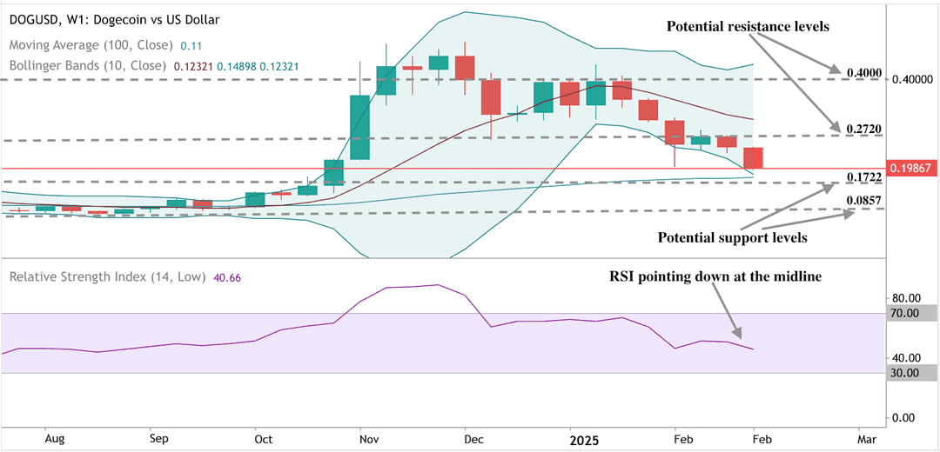Click the Aug label on the time axis

click(x=55, y=441)
